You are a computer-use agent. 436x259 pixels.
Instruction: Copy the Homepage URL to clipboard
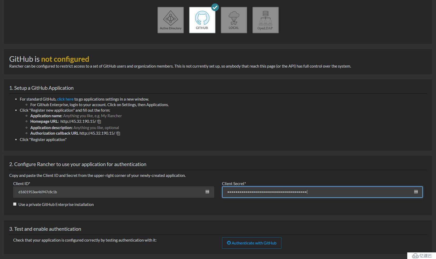point(99,122)
